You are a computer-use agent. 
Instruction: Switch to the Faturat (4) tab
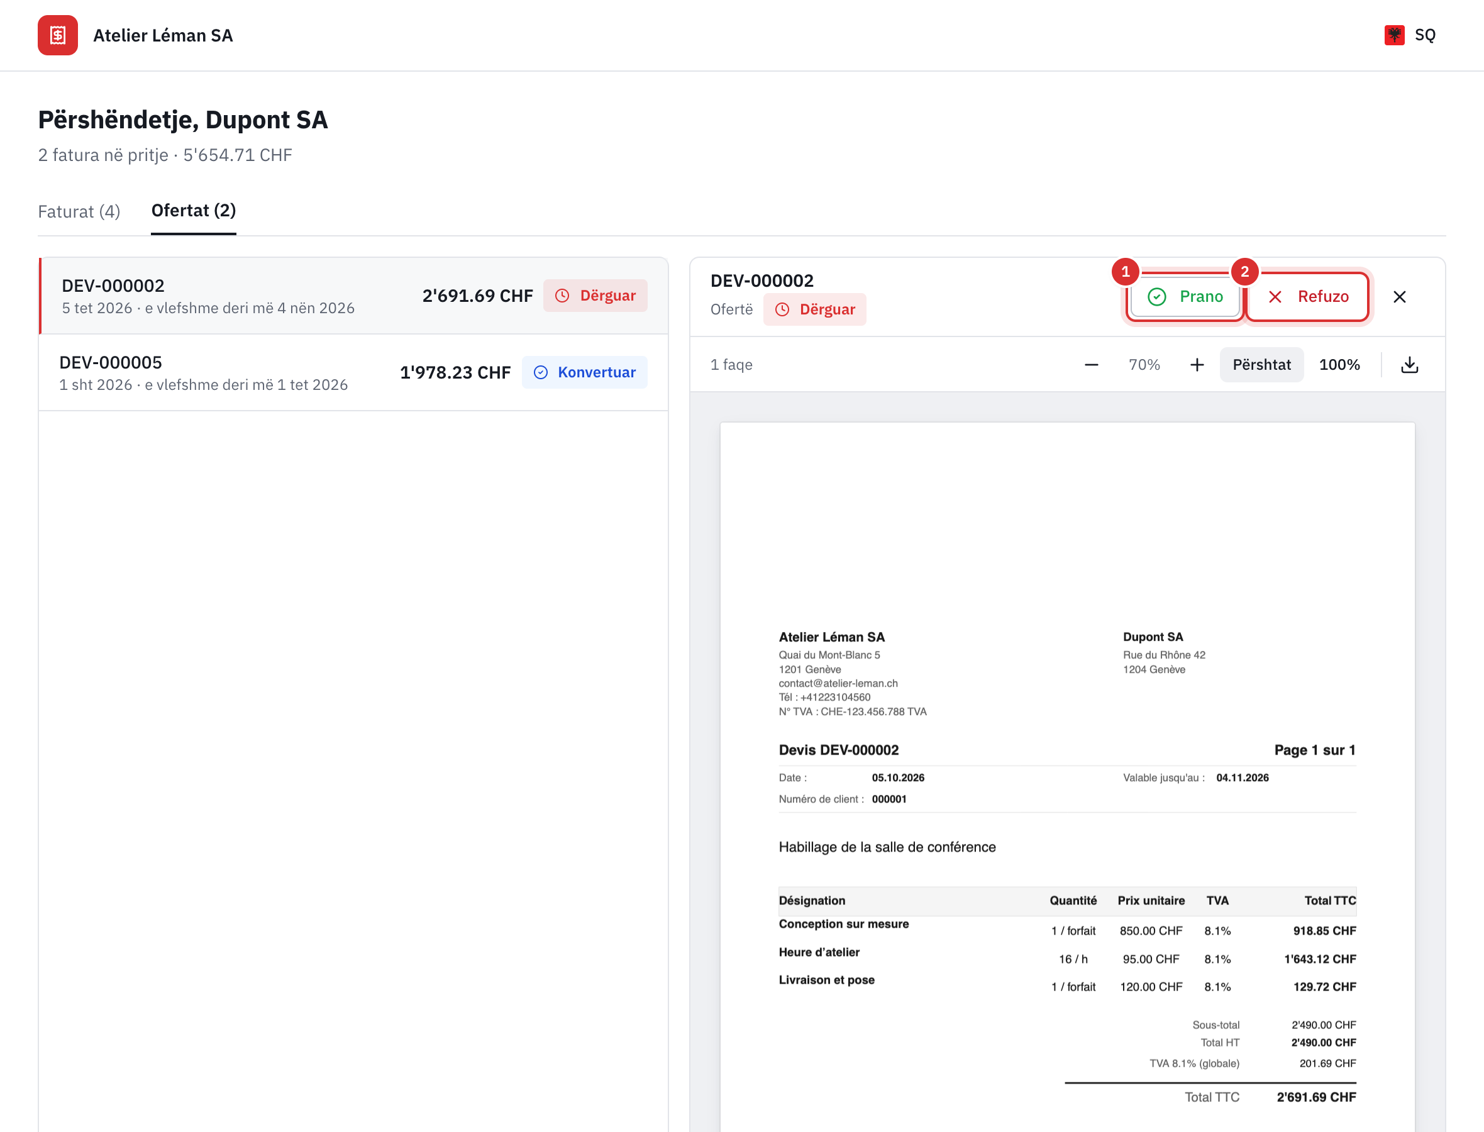click(79, 211)
